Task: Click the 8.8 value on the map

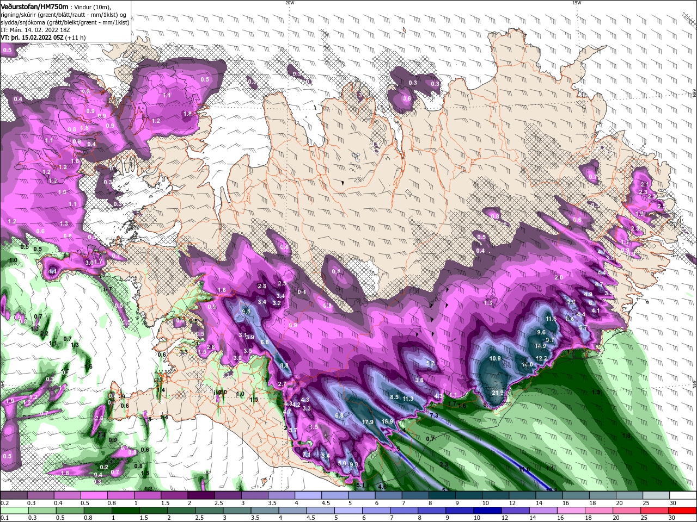Action: coord(284,366)
